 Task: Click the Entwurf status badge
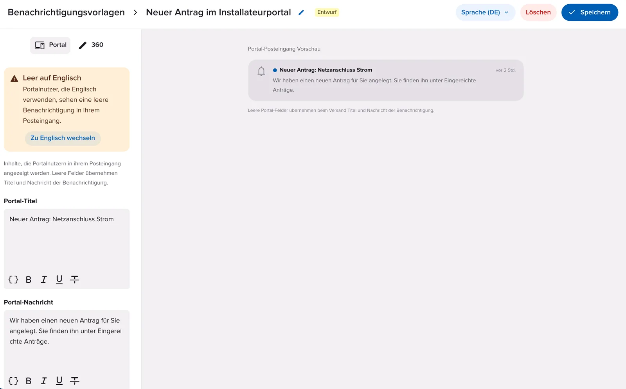click(327, 12)
